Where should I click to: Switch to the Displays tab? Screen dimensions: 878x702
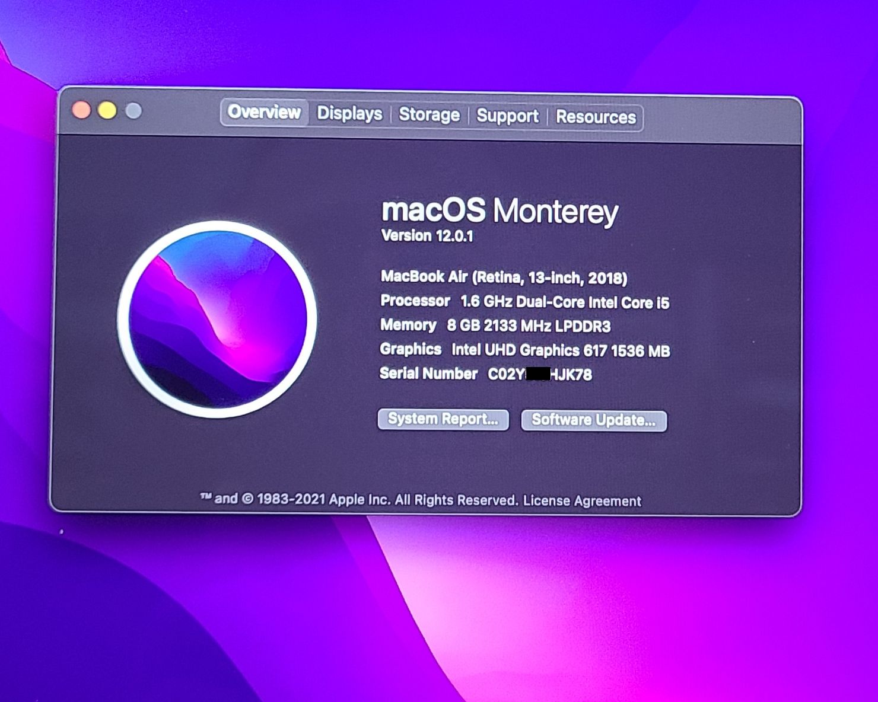point(349,113)
